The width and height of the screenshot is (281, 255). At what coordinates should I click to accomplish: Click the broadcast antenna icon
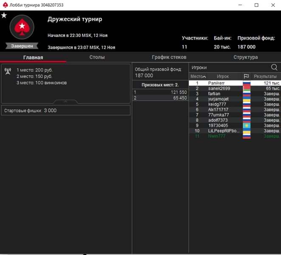click(x=8, y=71)
